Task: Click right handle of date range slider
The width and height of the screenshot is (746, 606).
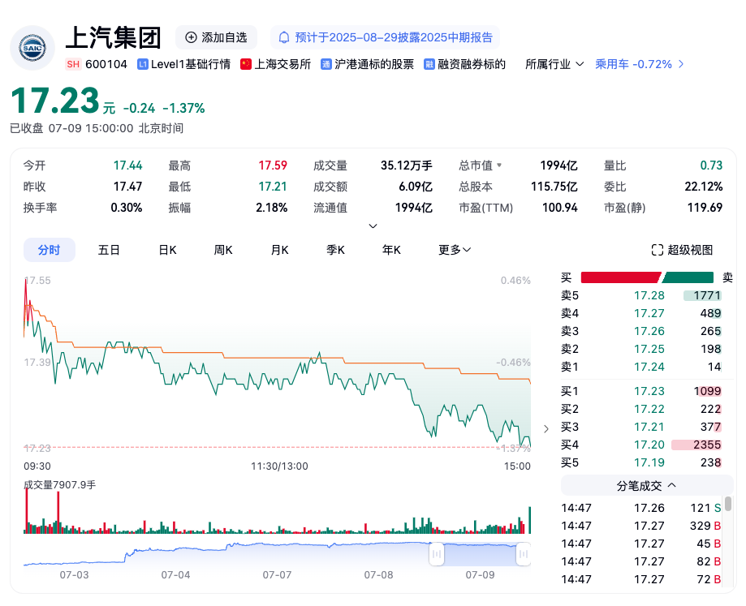Action: pos(524,554)
